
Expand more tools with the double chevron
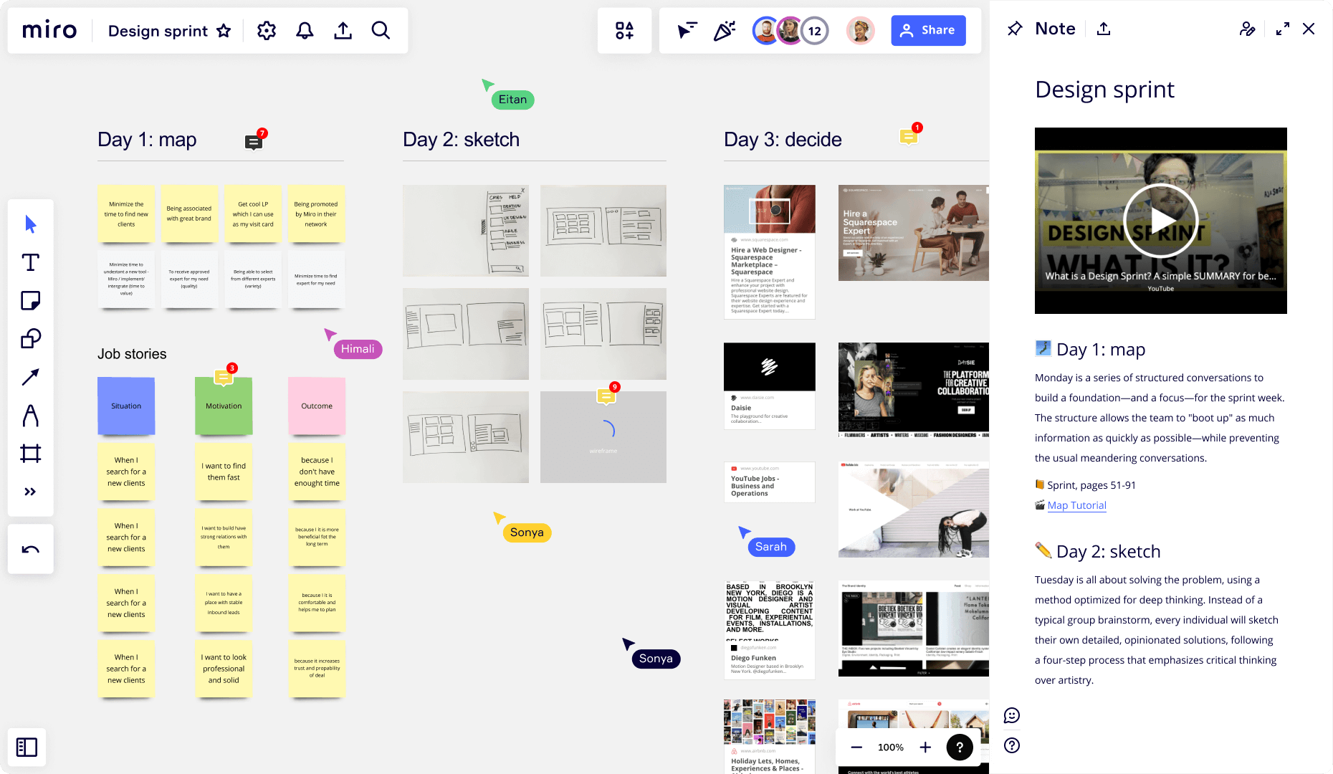point(30,491)
